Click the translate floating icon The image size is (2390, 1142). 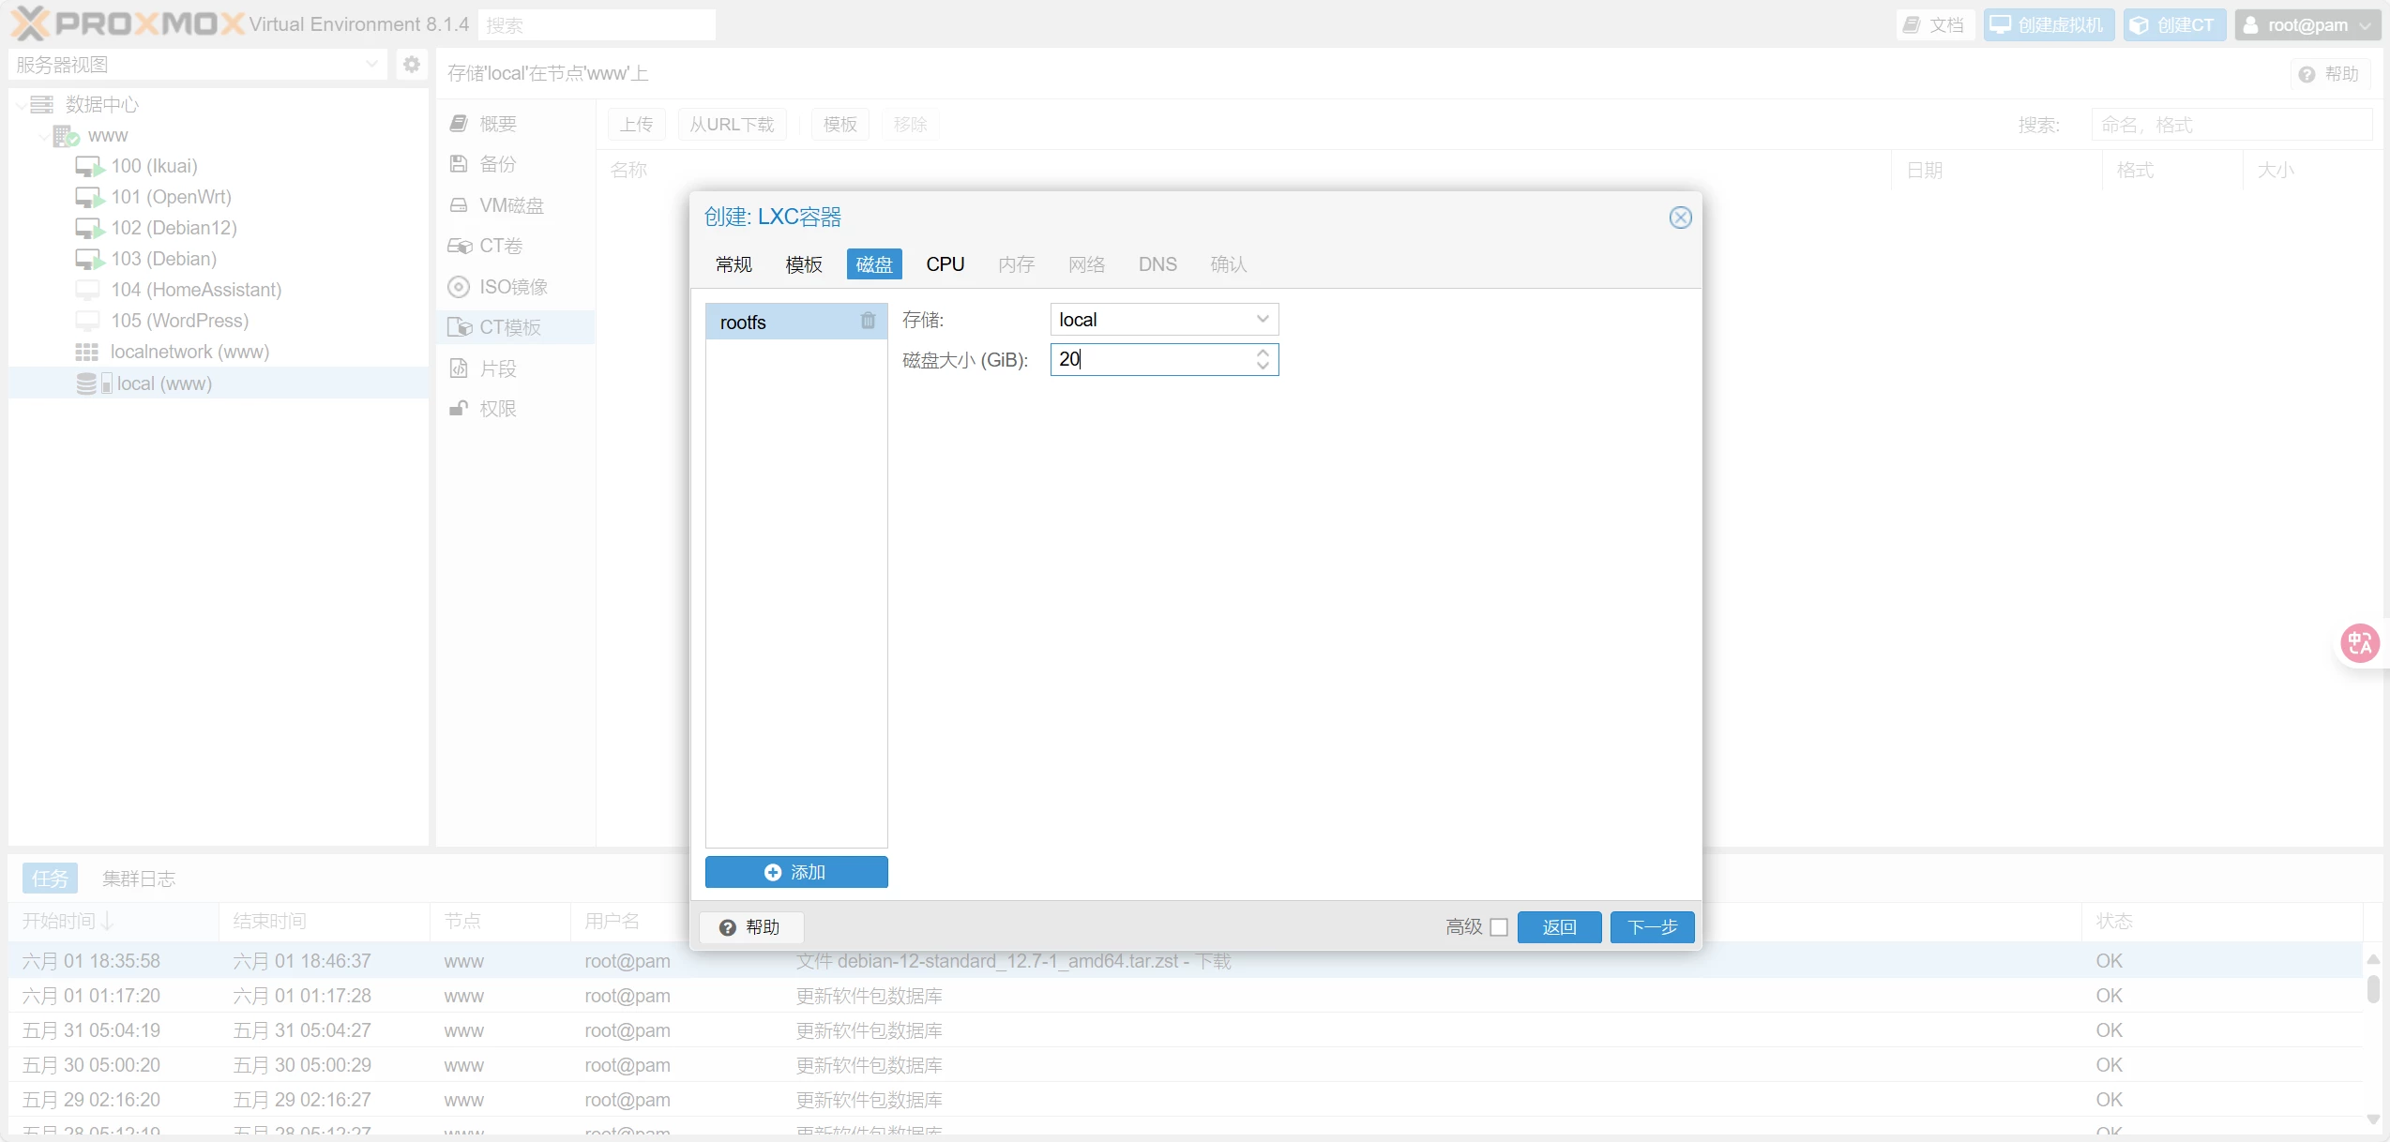(x=2360, y=643)
